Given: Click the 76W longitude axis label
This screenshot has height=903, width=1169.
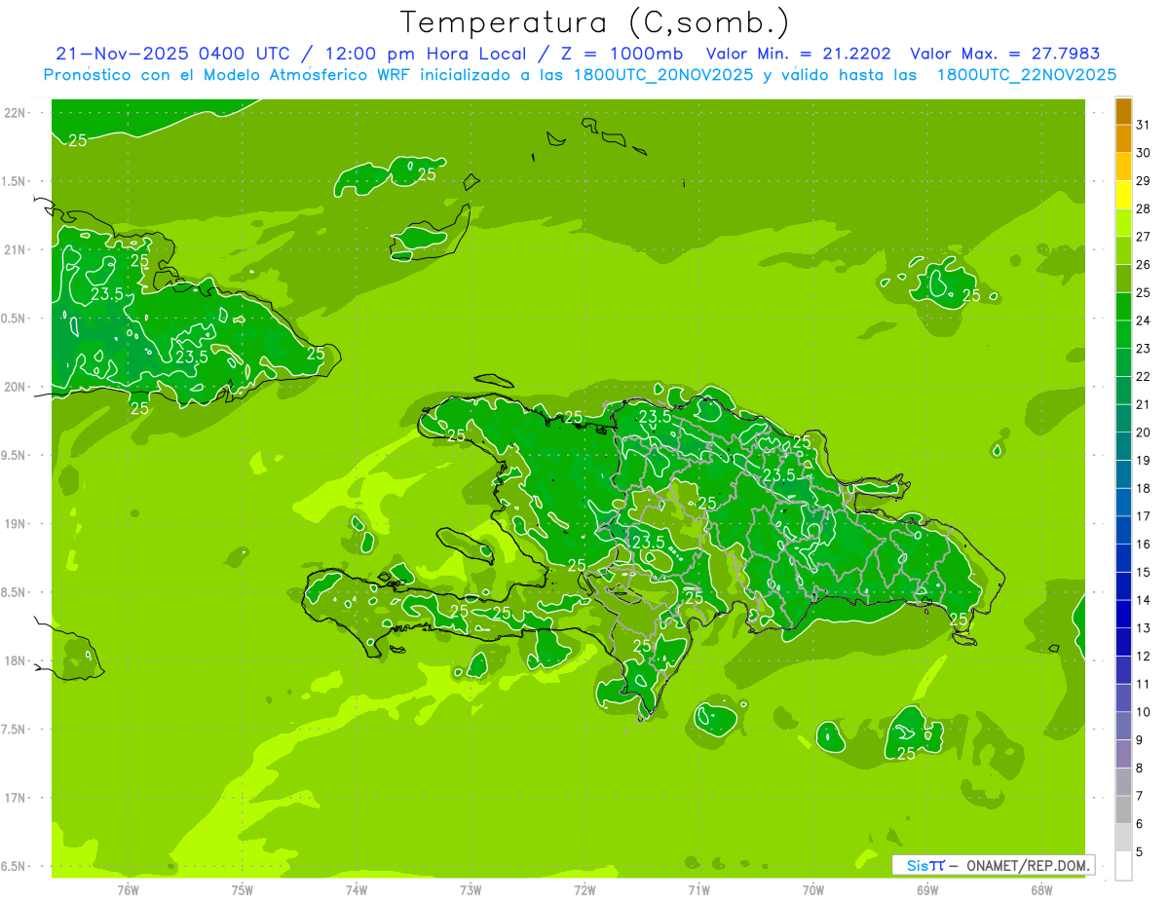Looking at the screenshot, I should coord(128,889).
